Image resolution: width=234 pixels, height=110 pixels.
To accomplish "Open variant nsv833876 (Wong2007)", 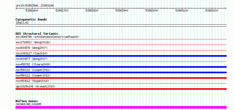I will [32, 48].
